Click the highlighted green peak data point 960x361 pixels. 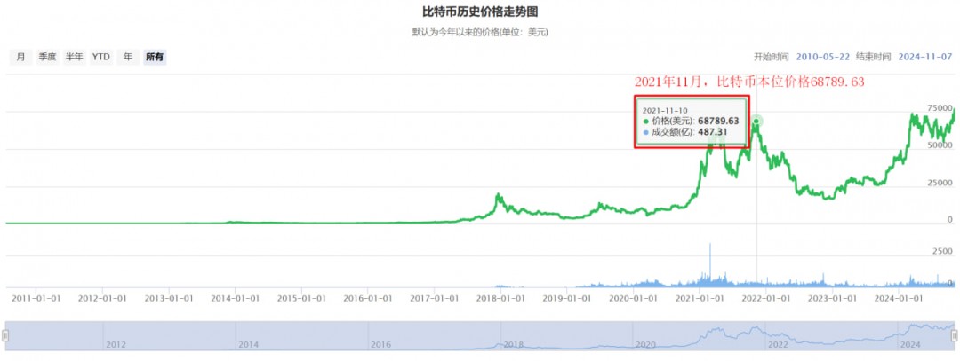click(756, 121)
